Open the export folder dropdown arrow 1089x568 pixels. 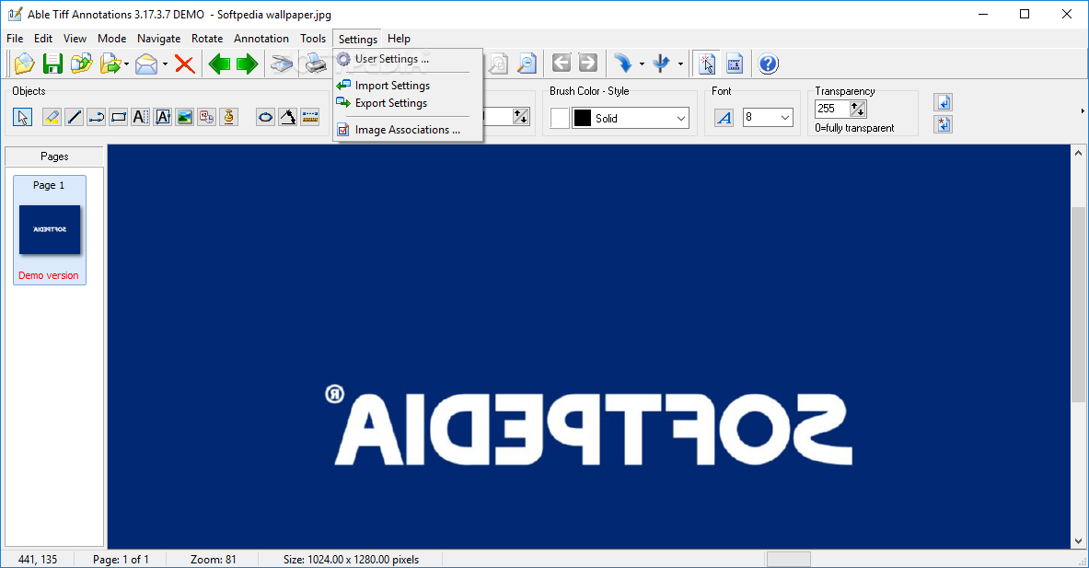tap(126, 64)
